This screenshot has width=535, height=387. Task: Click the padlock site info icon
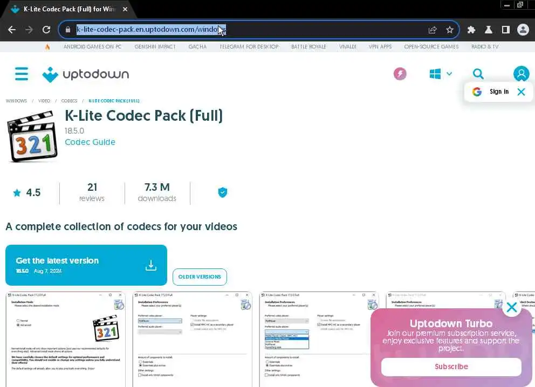[68, 30]
